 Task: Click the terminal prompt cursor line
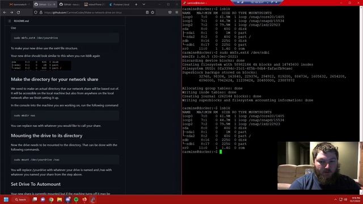click(202, 152)
